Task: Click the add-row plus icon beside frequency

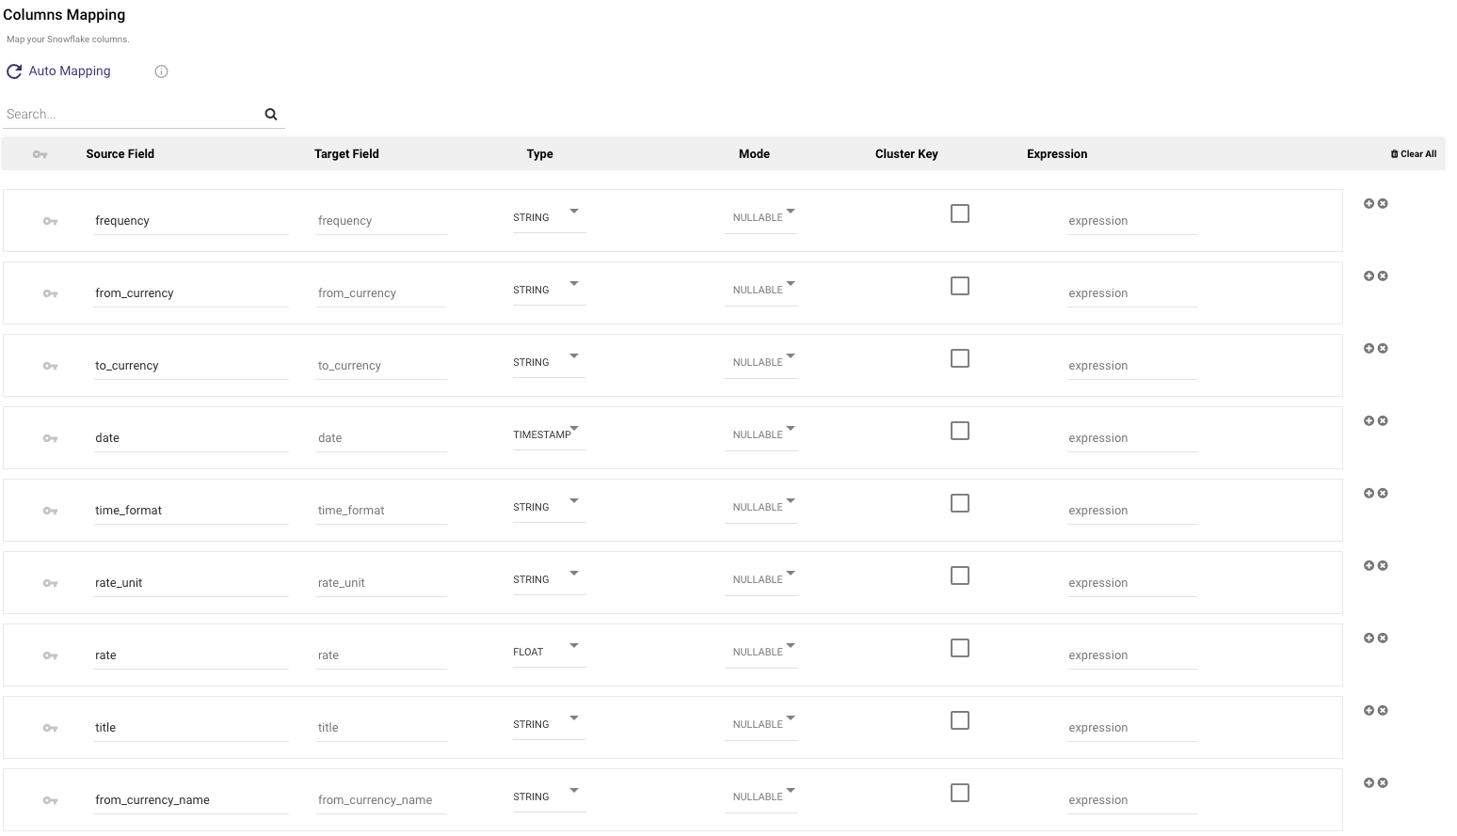Action: click(1369, 204)
